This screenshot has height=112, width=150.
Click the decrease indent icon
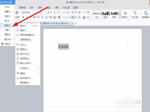point(73,12)
